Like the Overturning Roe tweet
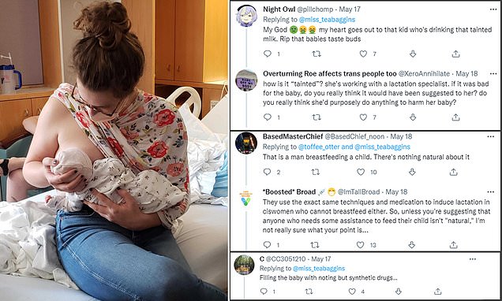This screenshot has width=502, height=301. pos(363,117)
